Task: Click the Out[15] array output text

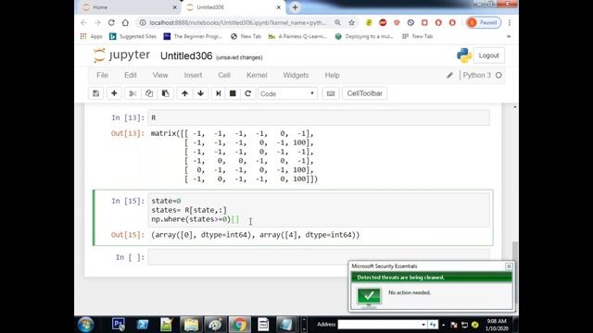Action: pos(256,235)
